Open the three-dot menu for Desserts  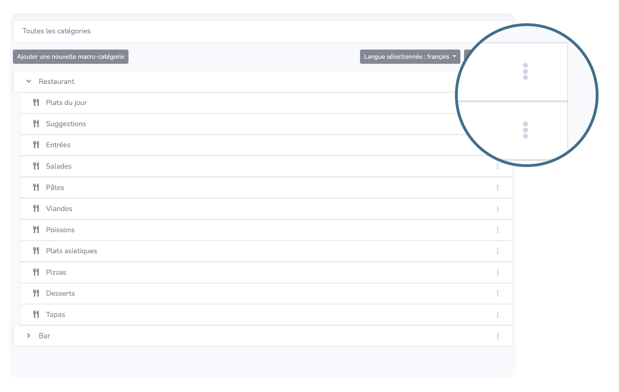pos(497,294)
